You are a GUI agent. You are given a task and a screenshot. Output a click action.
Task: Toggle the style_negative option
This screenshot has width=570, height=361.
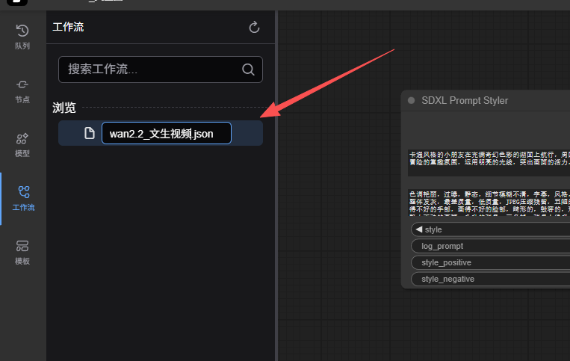point(489,279)
